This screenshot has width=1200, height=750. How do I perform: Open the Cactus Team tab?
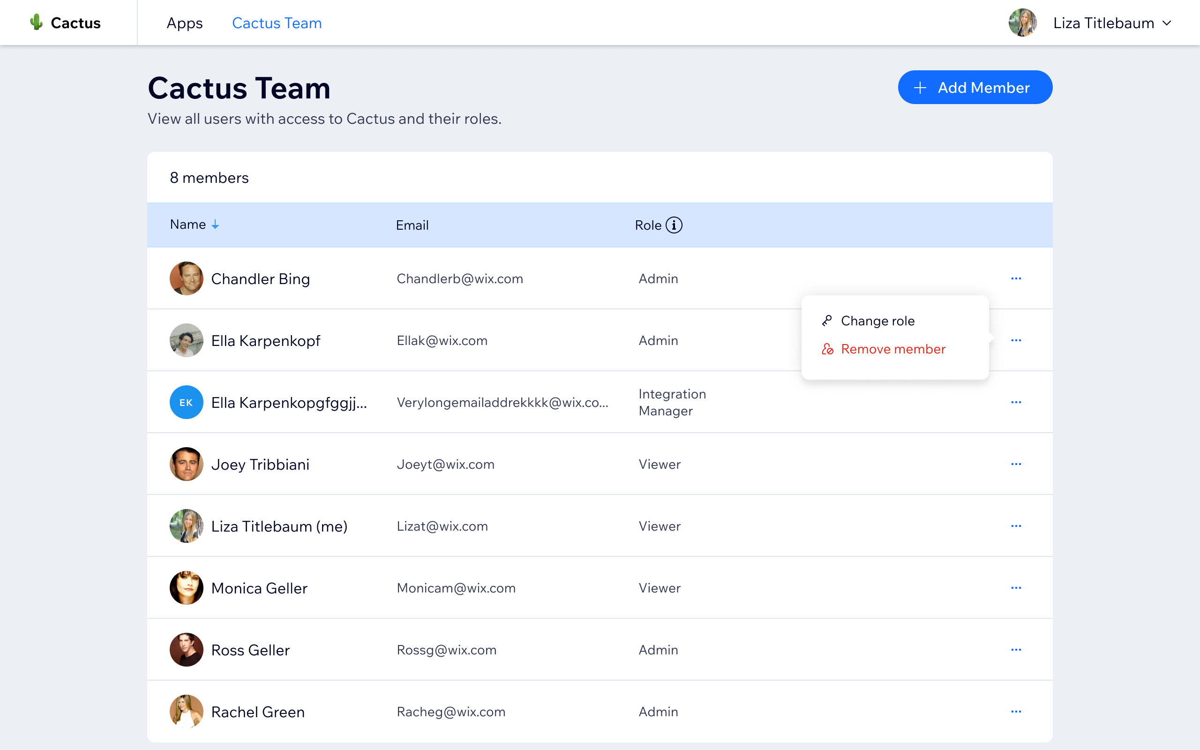pos(277,23)
